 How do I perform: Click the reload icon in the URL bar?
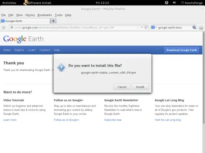pyautogui.click(x=146, y=27)
